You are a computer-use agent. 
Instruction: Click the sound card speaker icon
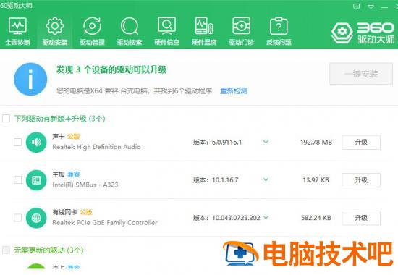click(x=36, y=142)
